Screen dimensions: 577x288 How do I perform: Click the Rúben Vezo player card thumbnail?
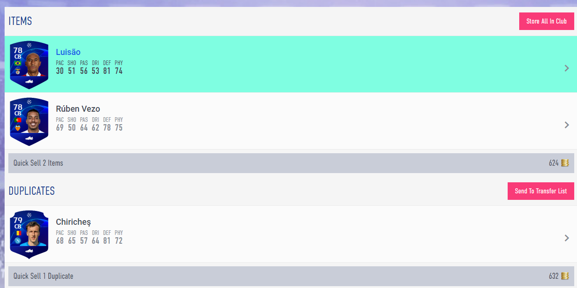[x=29, y=122]
